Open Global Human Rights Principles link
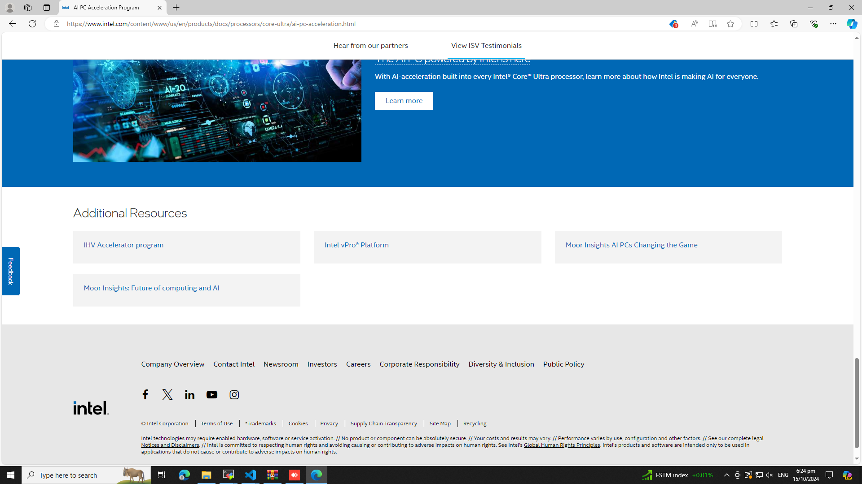862x484 pixels. click(562, 445)
